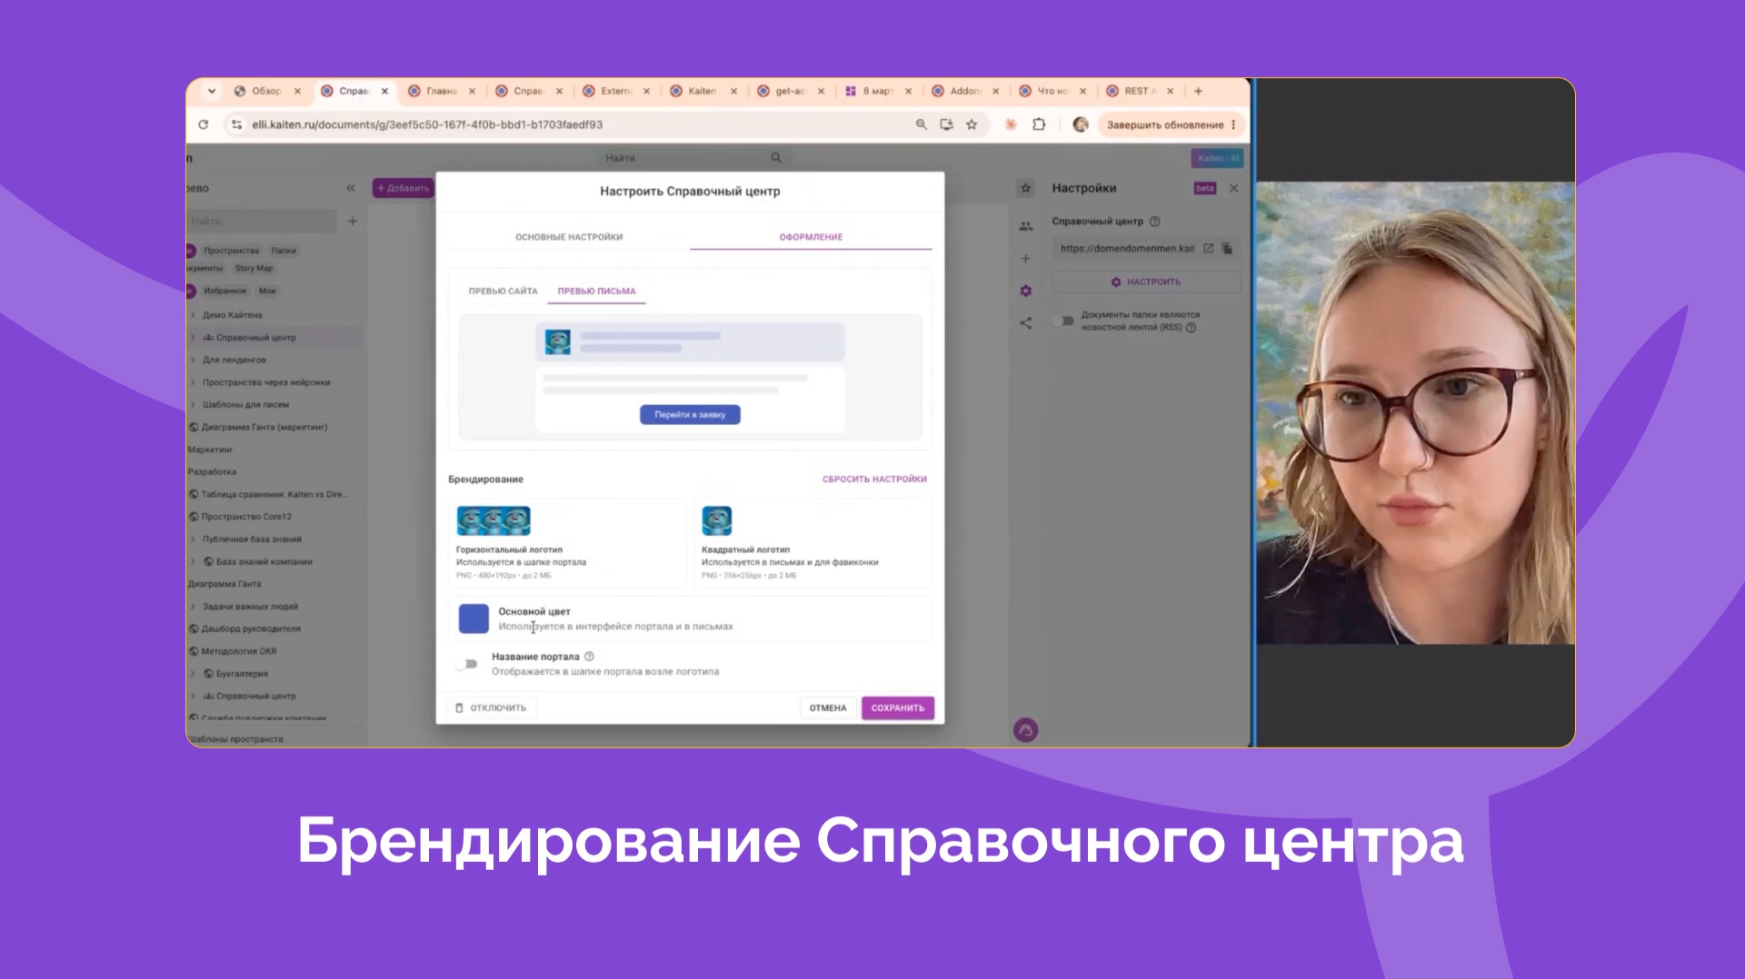The height and width of the screenshot is (979, 1745).
Task: Switch to Превью сайта tab
Action: 503,292
